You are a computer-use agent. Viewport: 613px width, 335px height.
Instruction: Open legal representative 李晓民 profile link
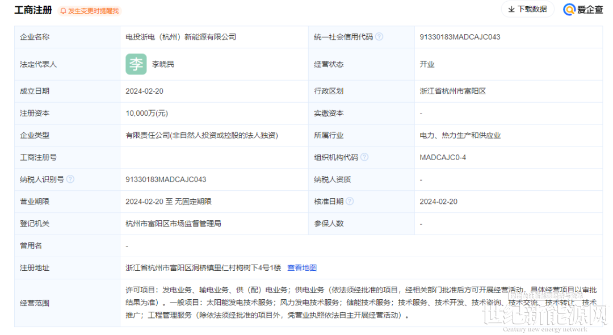163,64
